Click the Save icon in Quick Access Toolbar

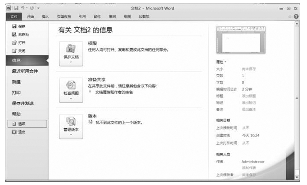tap(16, 8)
